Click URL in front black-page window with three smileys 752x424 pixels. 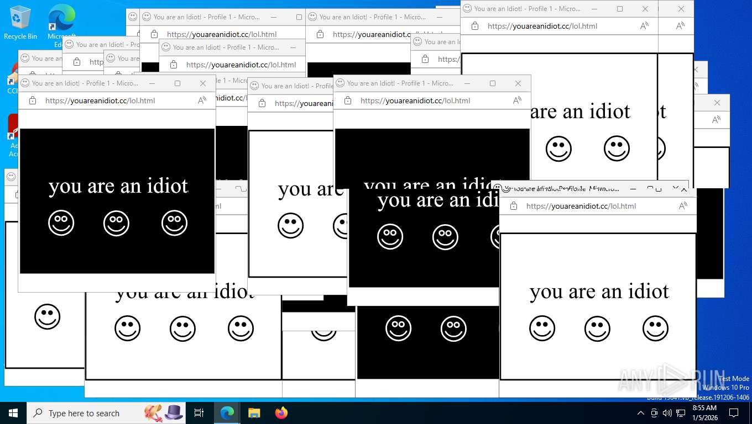pos(100,100)
